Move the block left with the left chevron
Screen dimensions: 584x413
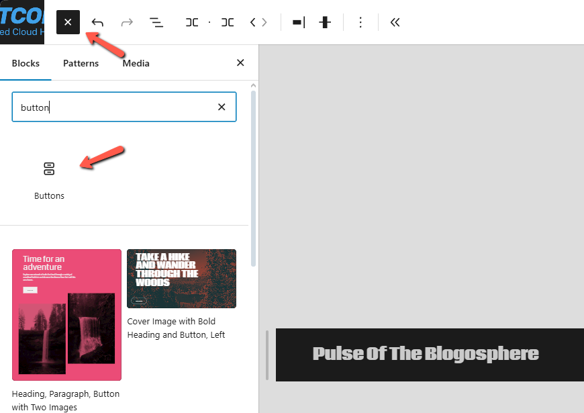pos(253,22)
